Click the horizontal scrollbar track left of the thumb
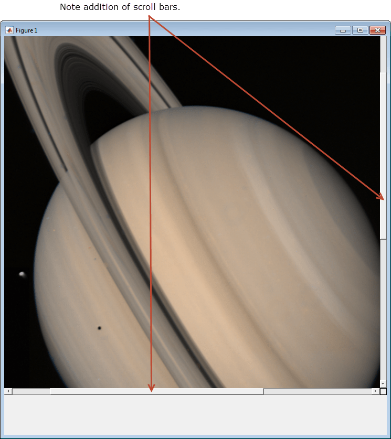This screenshot has height=439, width=391. point(31,391)
